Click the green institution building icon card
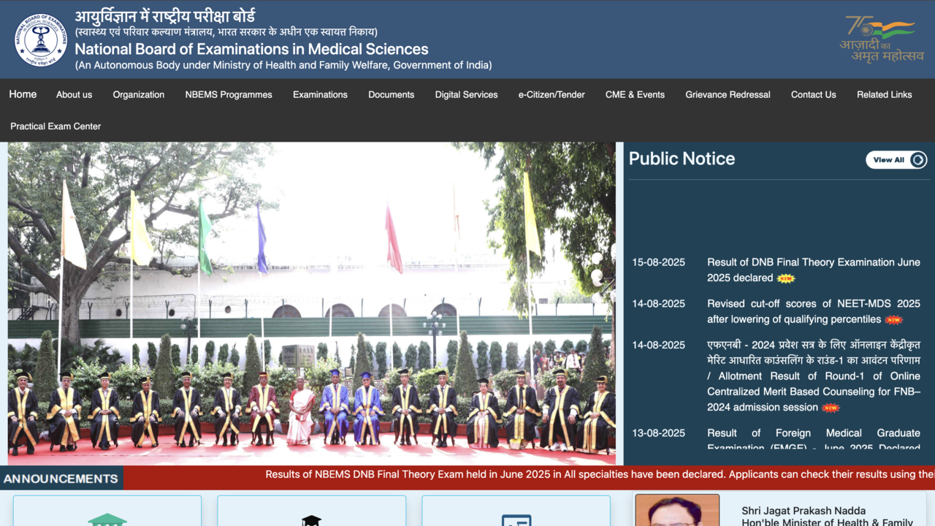935x526 pixels. tap(107, 515)
